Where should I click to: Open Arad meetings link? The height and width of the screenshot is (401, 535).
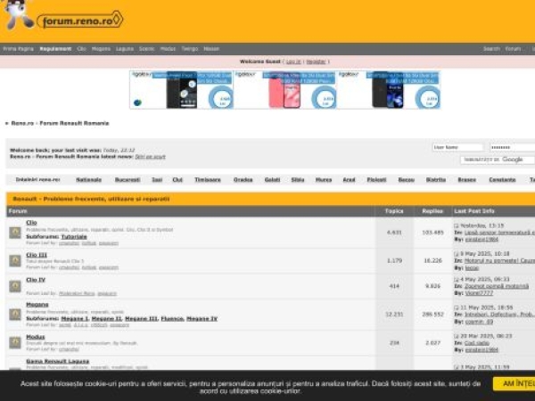click(349, 180)
